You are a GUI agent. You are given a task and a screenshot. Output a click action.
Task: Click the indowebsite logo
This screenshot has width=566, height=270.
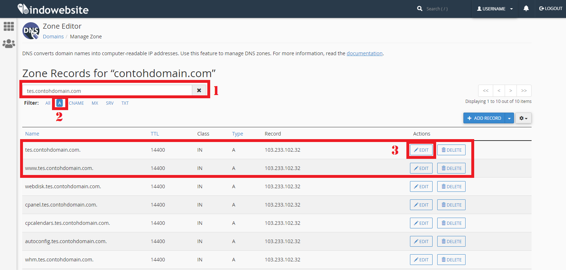click(x=53, y=9)
